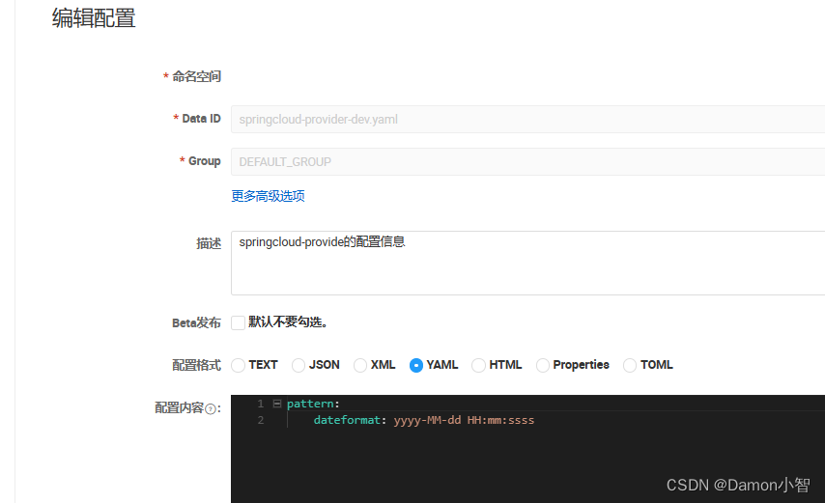This screenshot has height=503, width=825.
Task: Select the TOML format radio button
Action: tap(629, 365)
